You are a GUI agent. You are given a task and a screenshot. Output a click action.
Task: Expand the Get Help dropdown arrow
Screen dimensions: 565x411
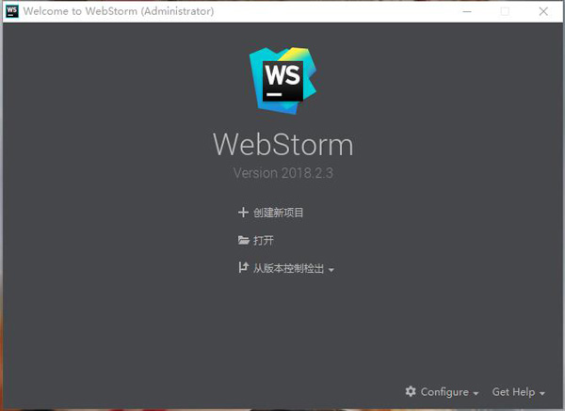click(x=542, y=394)
